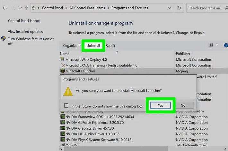The width and height of the screenshot is (228, 151).
Task: Open the recent locations chevron
Action: (x=21, y=8)
